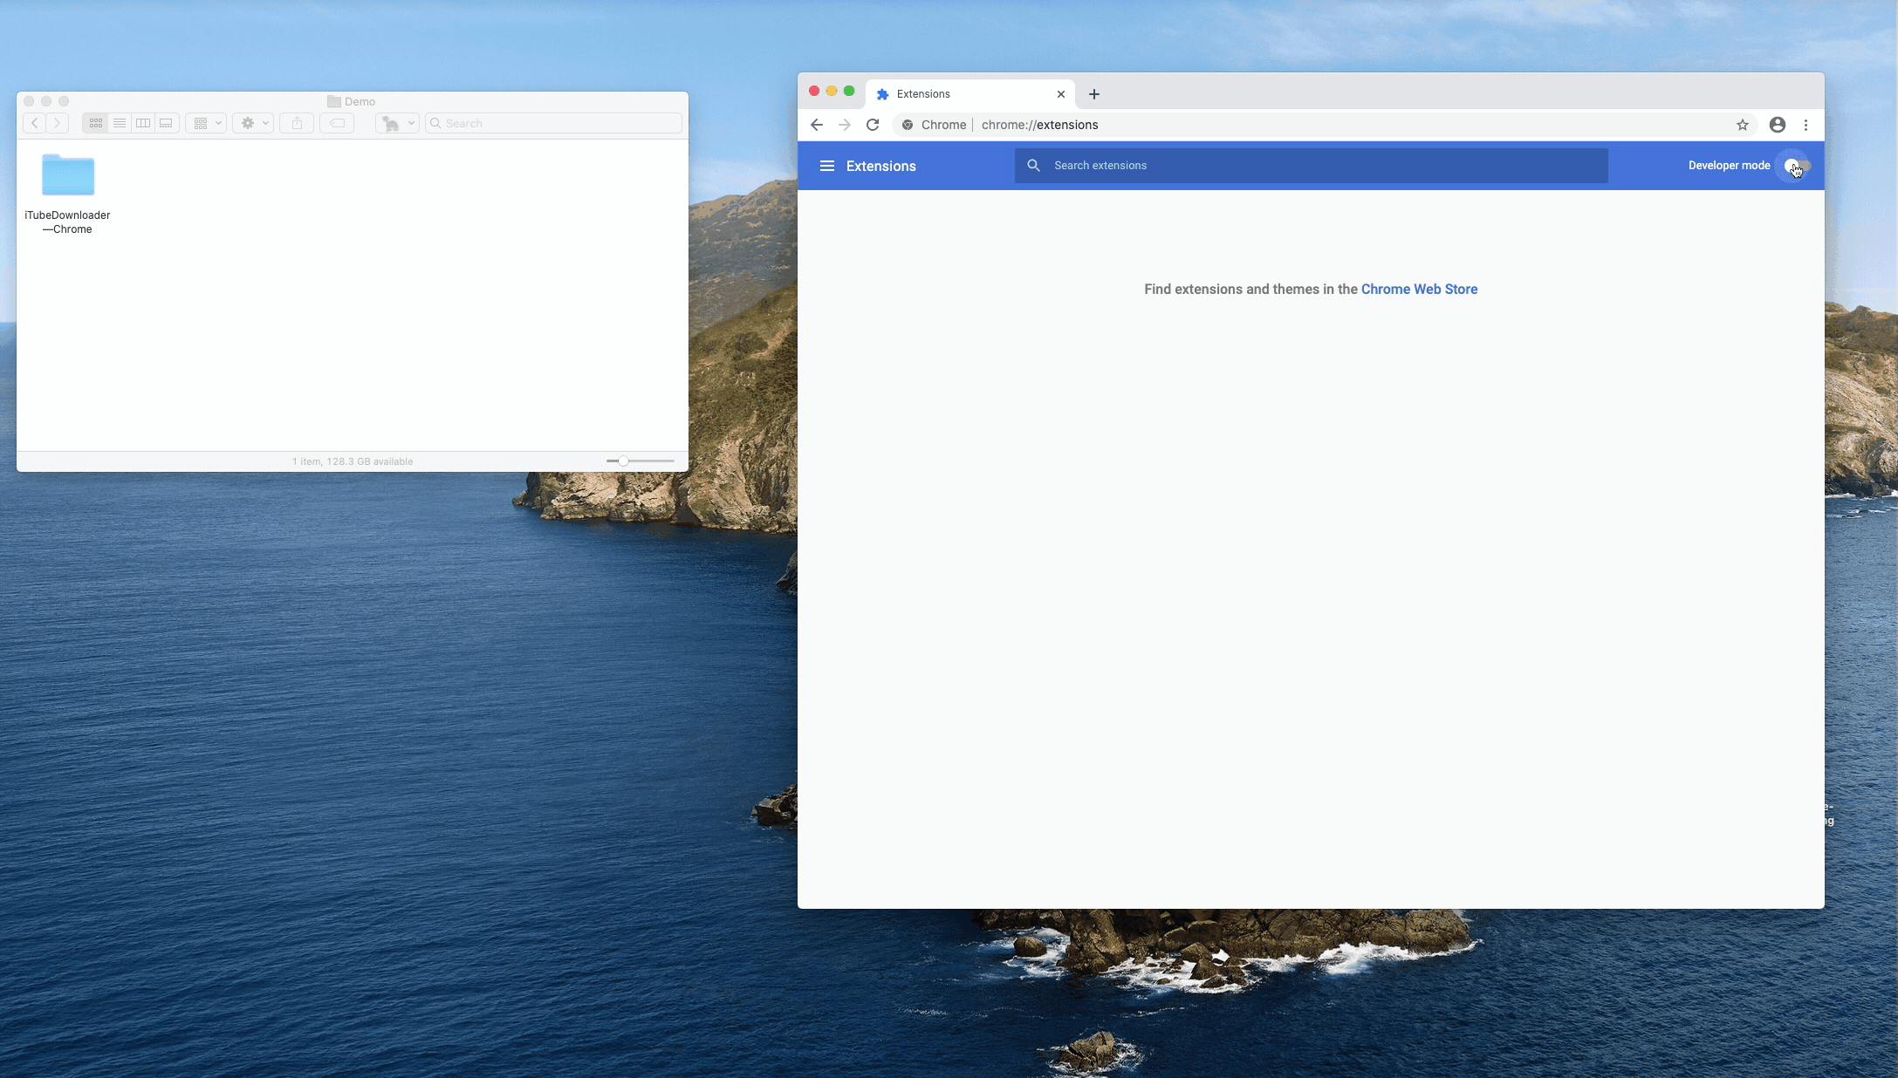Open Finder's Action gear dropdown

tap(254, 123)
